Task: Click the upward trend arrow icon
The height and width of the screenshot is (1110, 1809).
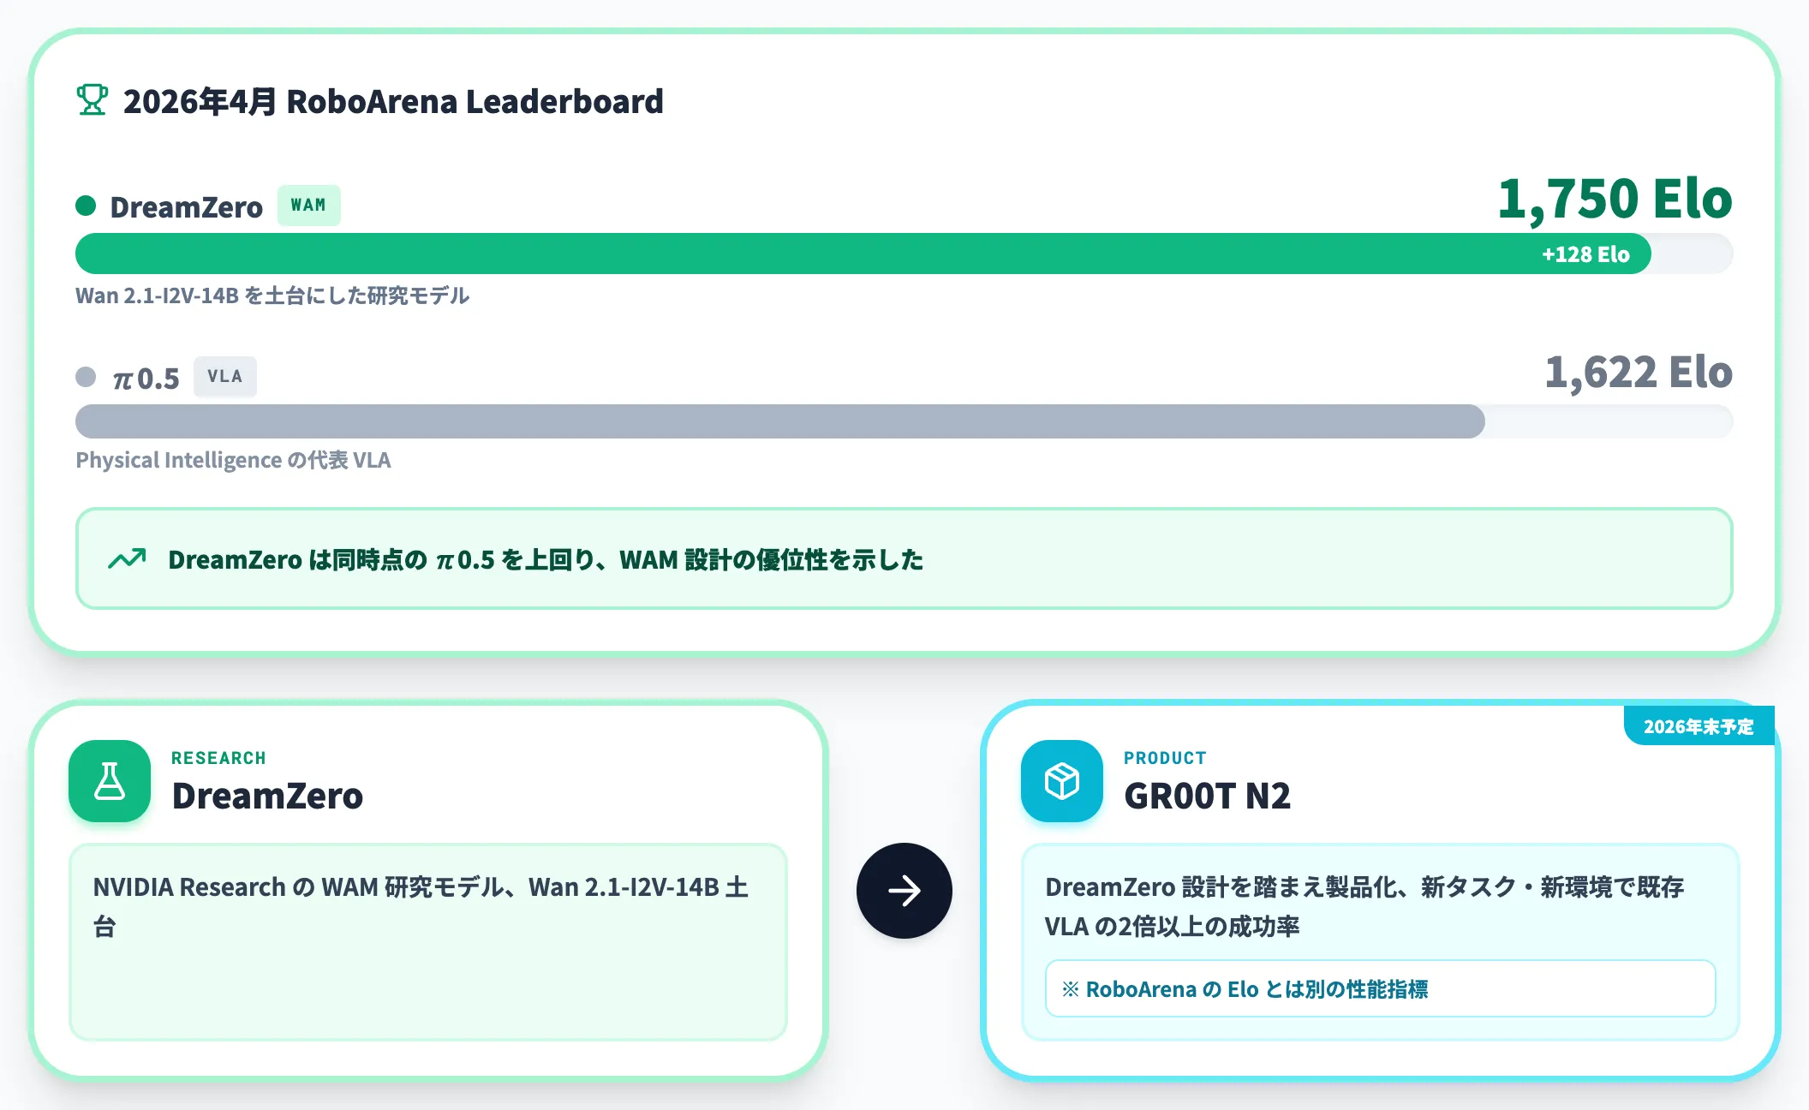Action: [x=127, y=559]
